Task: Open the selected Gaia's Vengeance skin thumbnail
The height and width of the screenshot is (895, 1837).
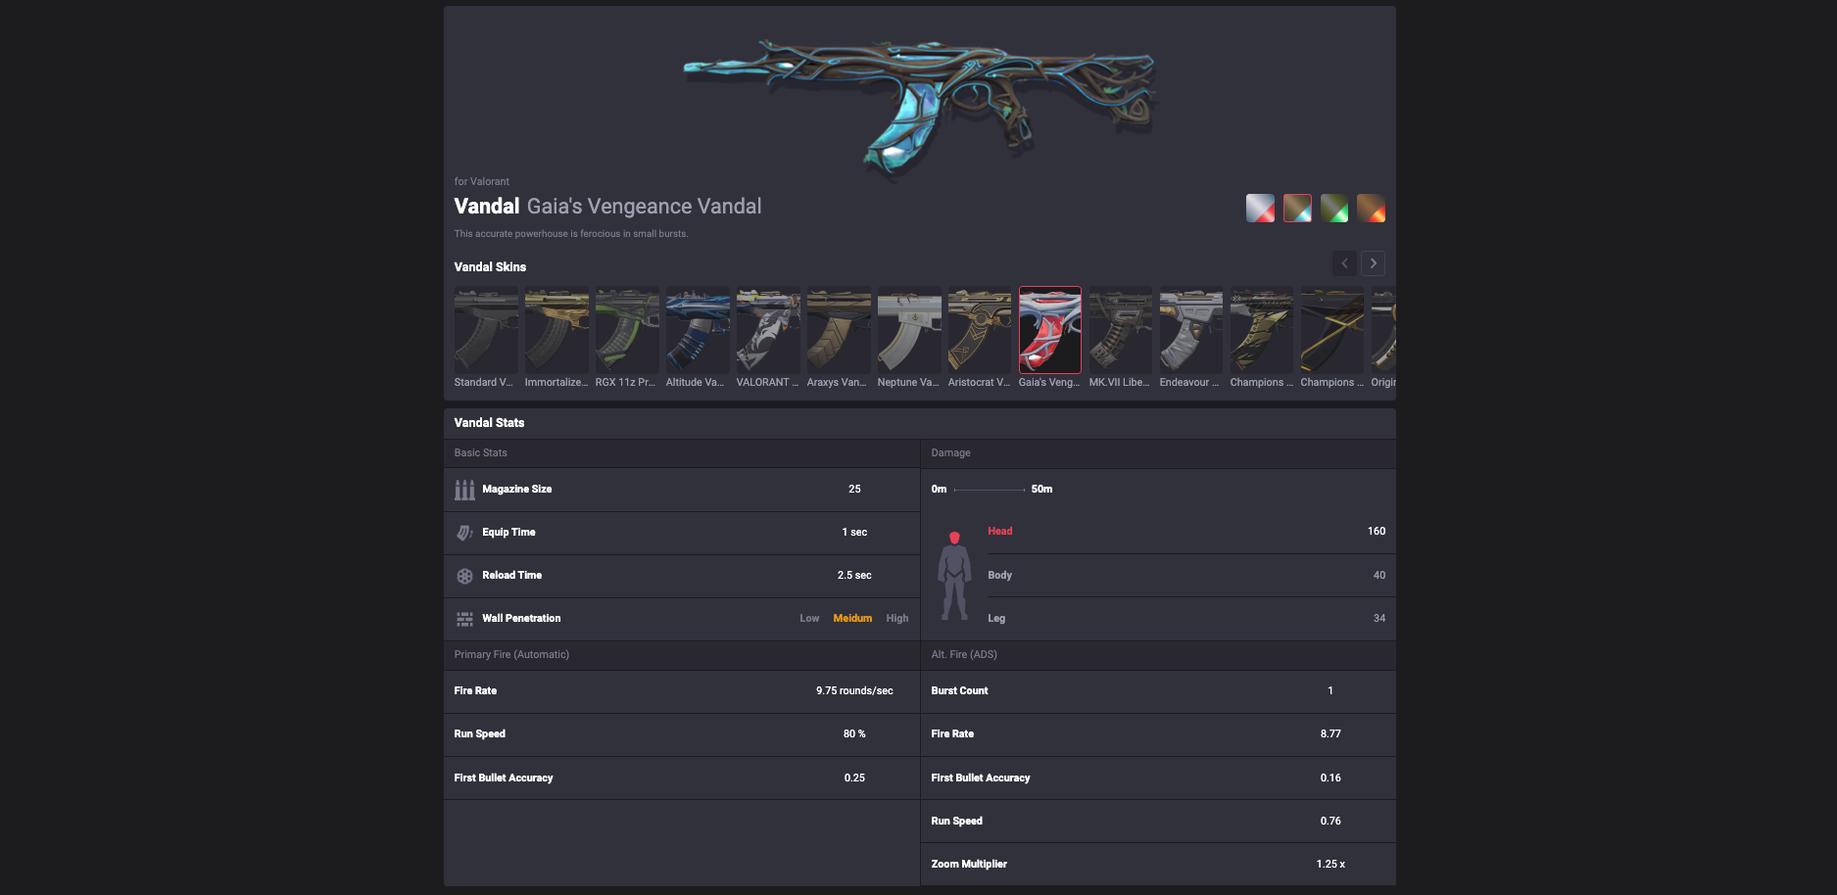Action: pos(1050,330)
